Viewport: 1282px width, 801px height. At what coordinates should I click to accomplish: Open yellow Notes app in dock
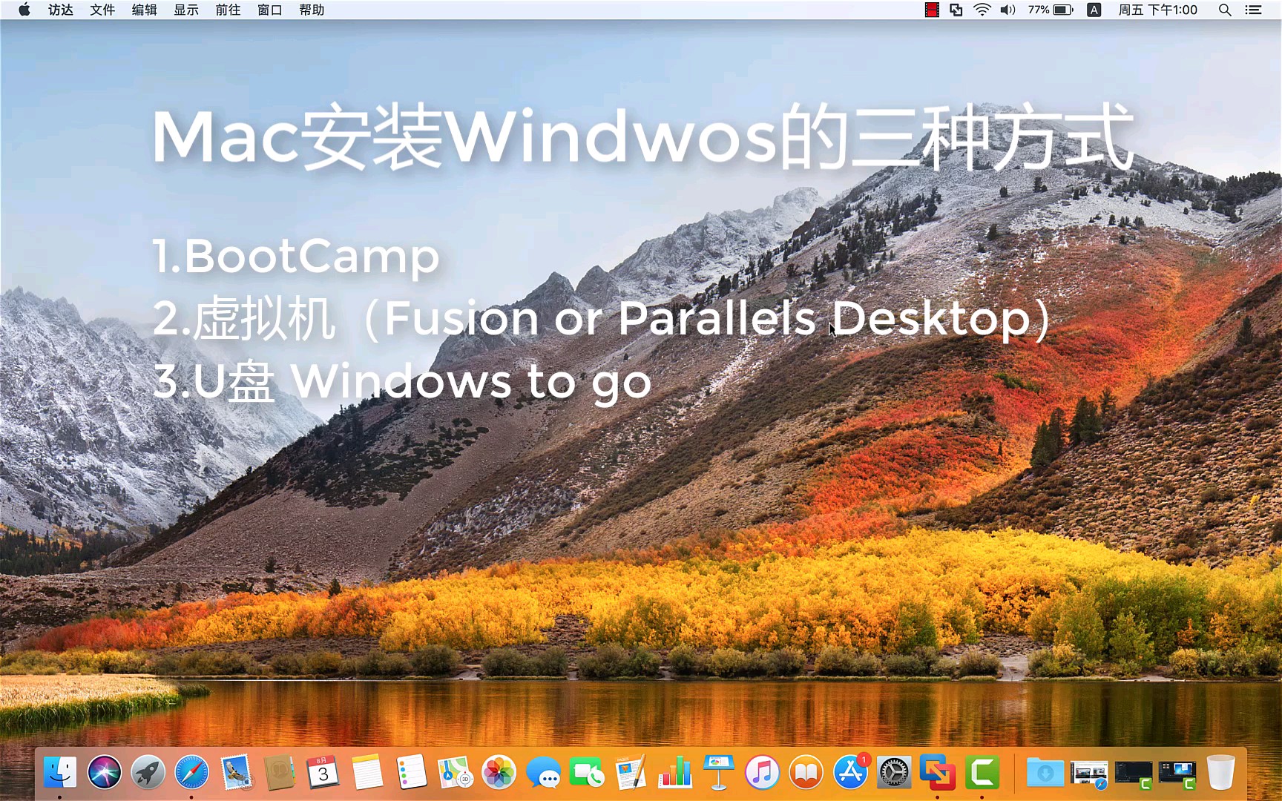tap(367, 773)
